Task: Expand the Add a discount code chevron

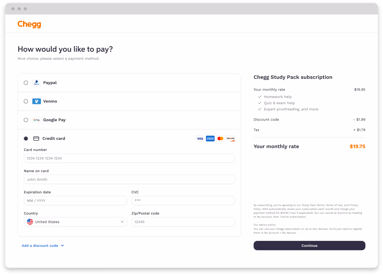Action: coord(62,246)
